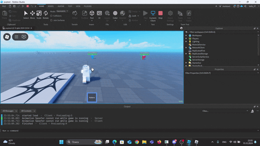
Task: Open the in-game chat icon
Action: 24,37
